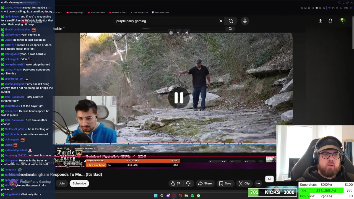Viewport: 354px width, 199px height.
Task: Switch to the "Patch Notes Ep43" tab
Action: 161,12
